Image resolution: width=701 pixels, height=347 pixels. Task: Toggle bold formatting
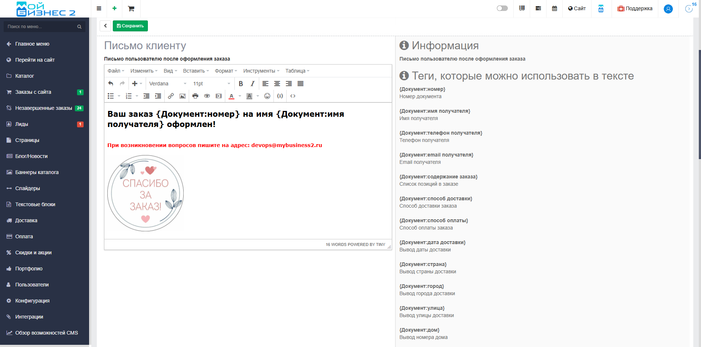(241, 84)
